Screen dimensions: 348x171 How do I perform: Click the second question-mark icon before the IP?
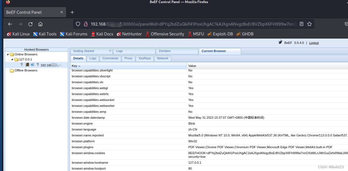point(38,65)
